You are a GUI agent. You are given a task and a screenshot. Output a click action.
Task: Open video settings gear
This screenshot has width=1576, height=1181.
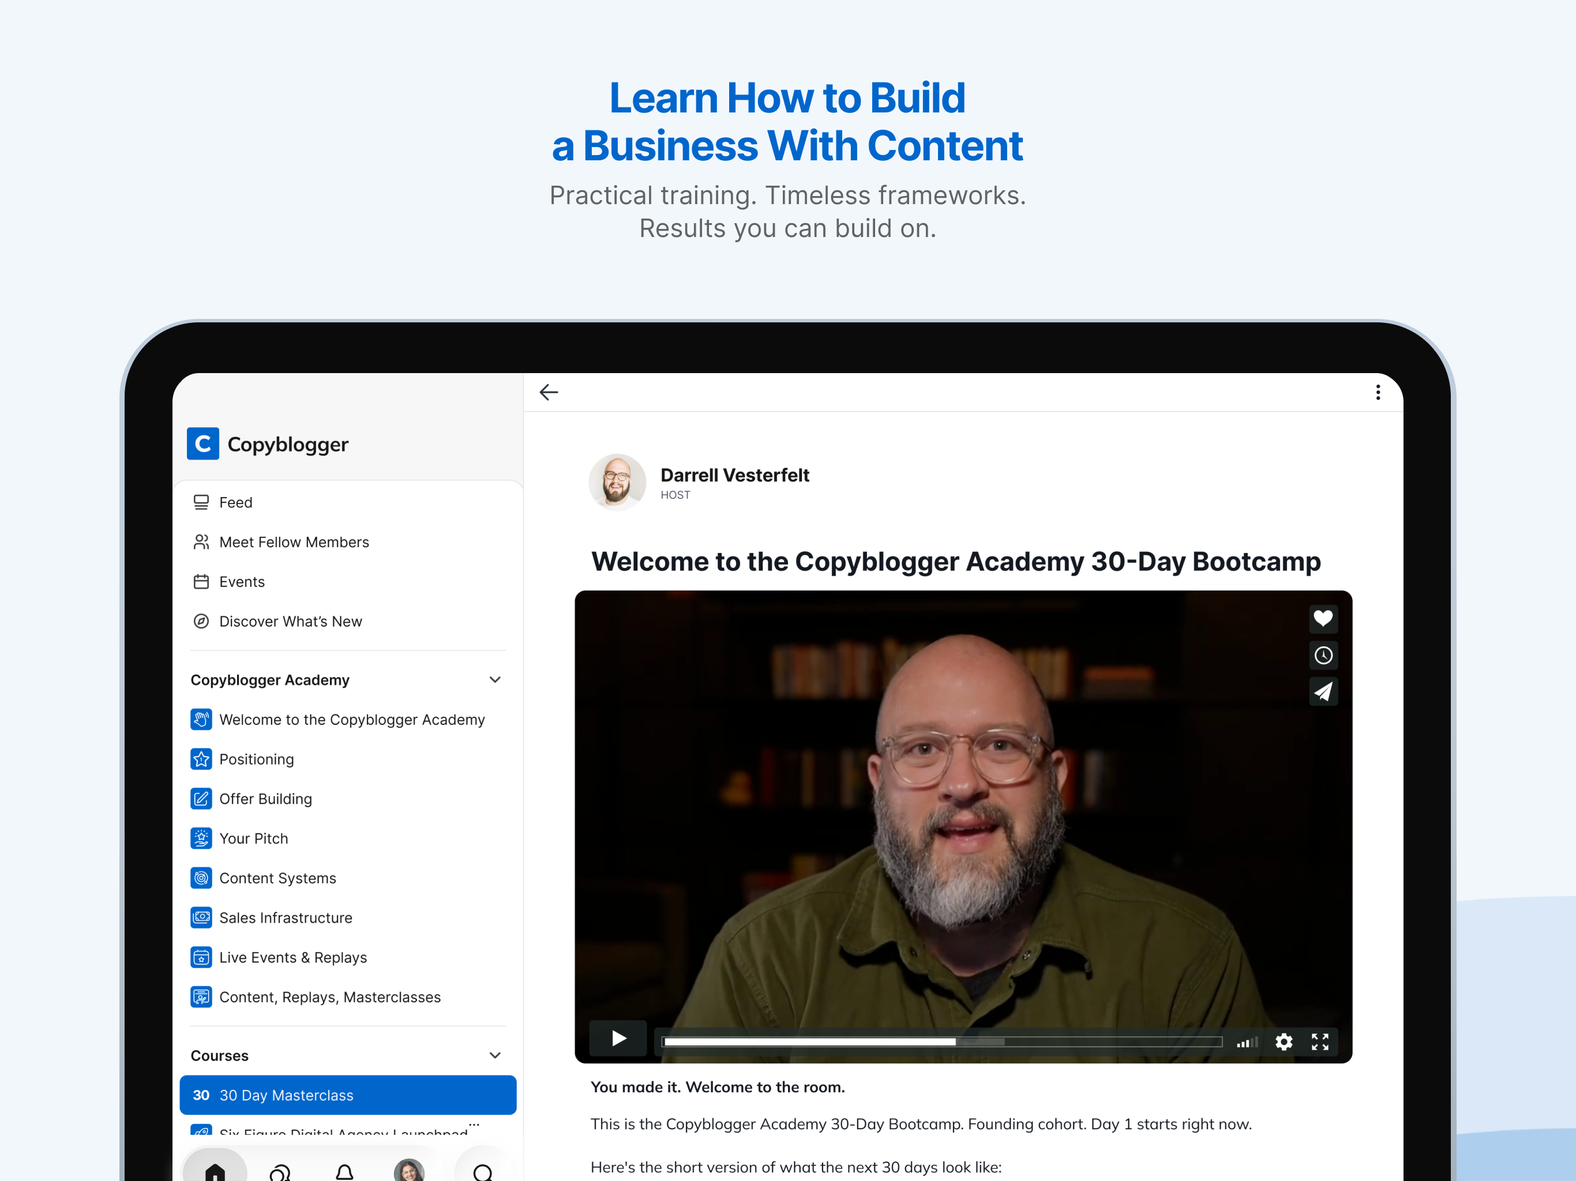[1284, 1042]
